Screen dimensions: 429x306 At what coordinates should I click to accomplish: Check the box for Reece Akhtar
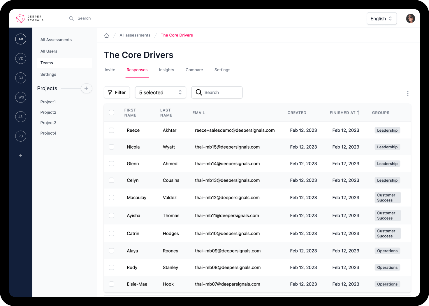click(x=111, y=130)
